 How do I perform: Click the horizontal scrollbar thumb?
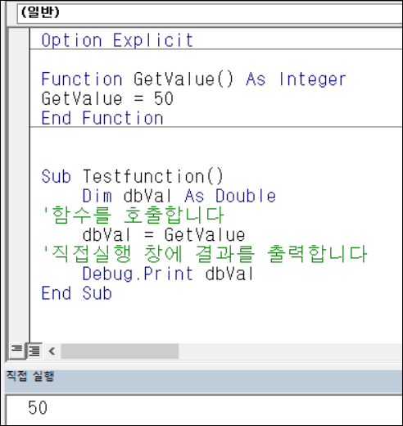click(120, 351)
